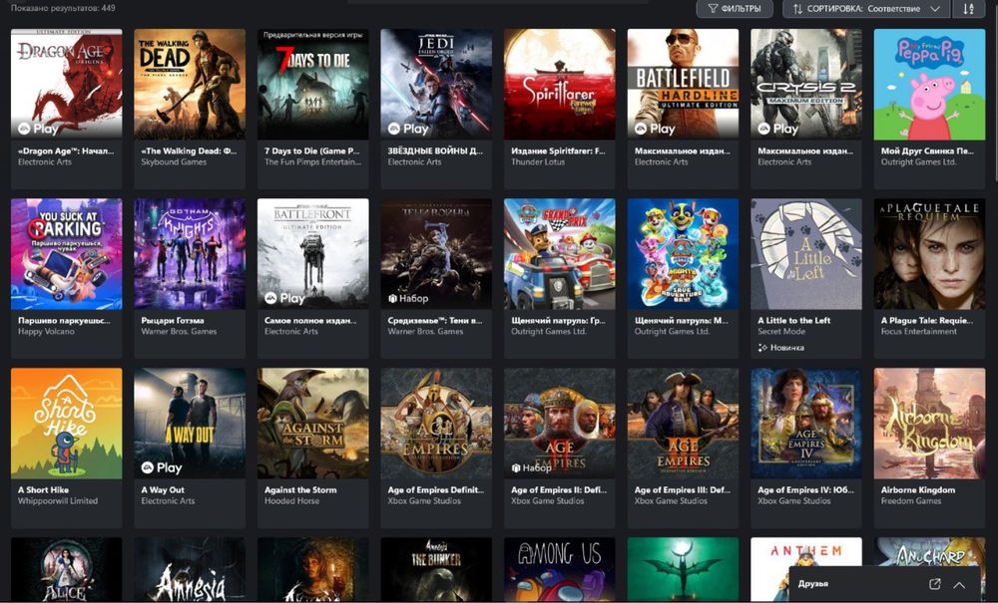
Task: Open A Little to the Left cover
Action: (x=806, y=253)
